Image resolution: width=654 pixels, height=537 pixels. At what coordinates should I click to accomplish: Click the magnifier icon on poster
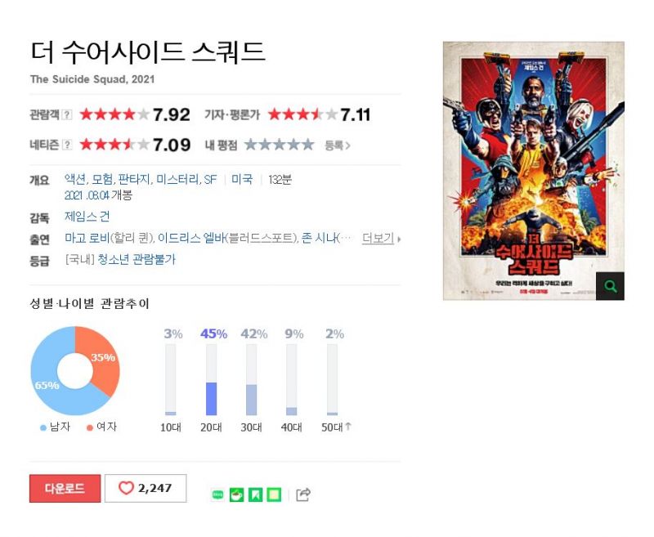pos(610,286)
